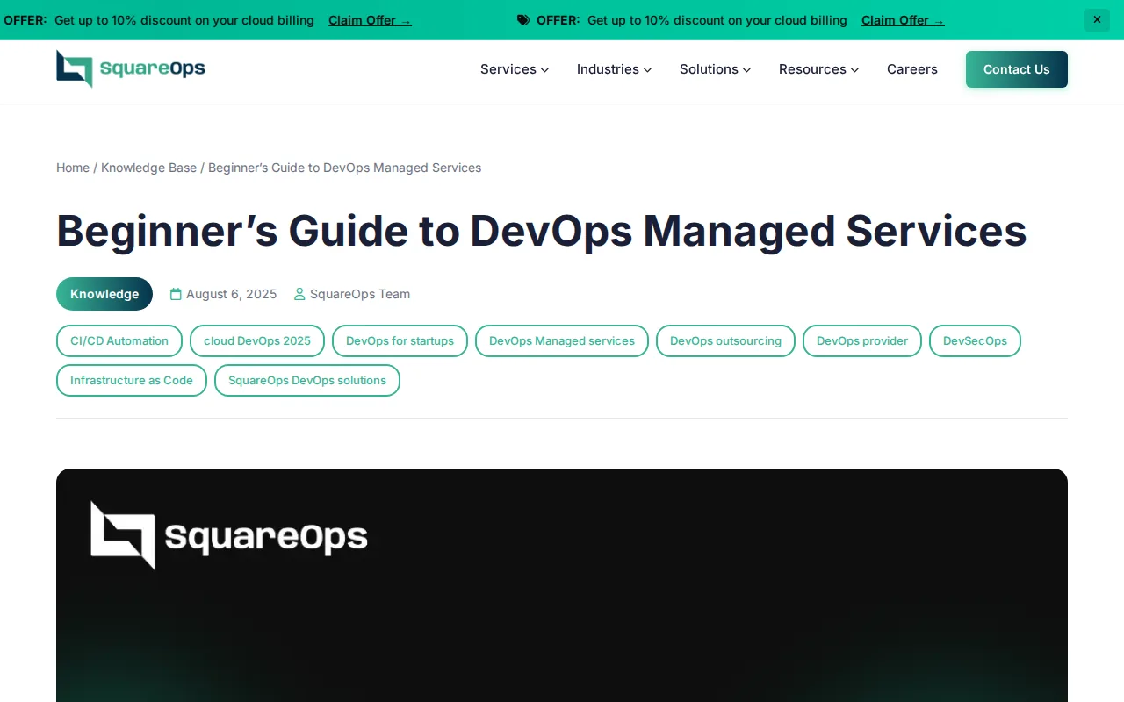Click the August 6, 2025 date text
Screen dimensions: 1124x702
point(232,294)
